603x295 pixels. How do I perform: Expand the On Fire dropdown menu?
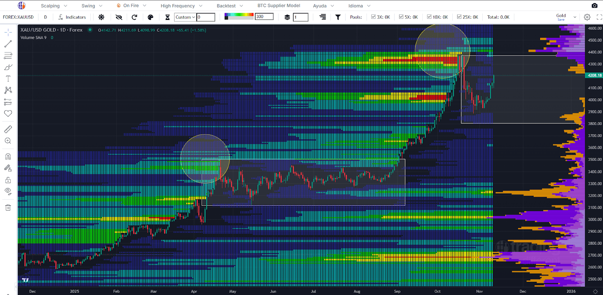pos(131,6)
